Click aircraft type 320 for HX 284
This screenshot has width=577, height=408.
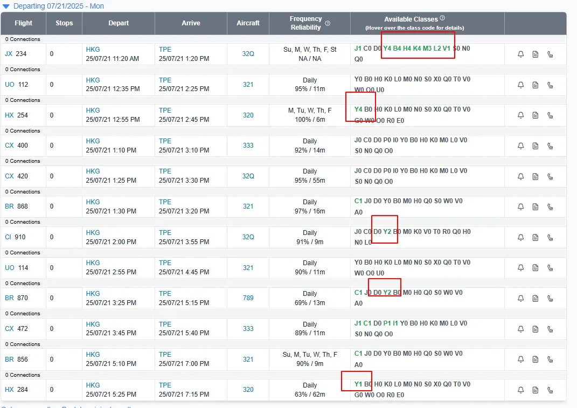pyautogui.click(x=248, y=389)
